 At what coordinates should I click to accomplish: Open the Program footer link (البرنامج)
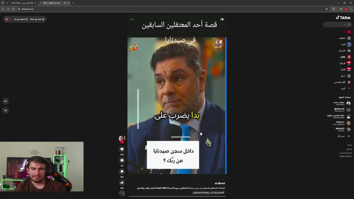point(350,149)
